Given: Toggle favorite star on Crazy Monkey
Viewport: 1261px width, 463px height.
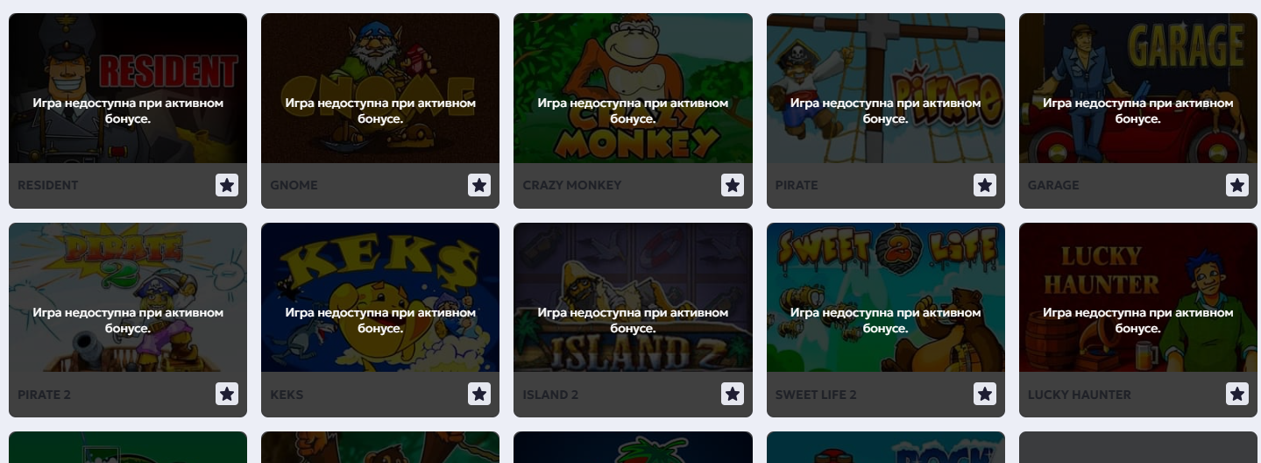Looking at the screenshot, I should [x=733, y=185].
